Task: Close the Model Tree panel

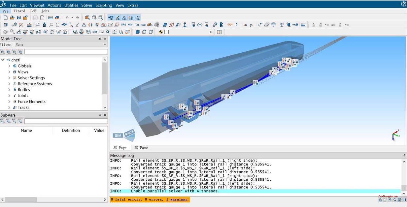Action: point(105,39)
